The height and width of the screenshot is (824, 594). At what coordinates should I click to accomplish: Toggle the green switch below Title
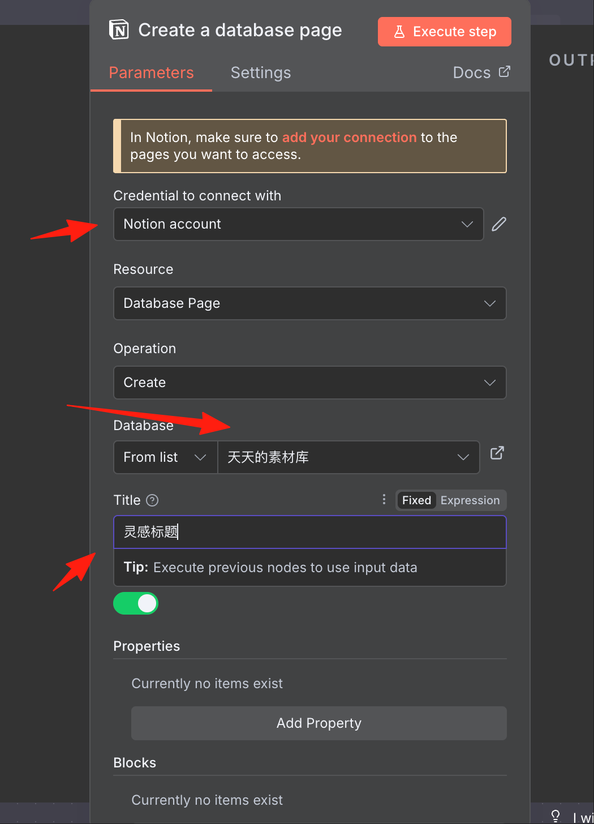point(136,603)
